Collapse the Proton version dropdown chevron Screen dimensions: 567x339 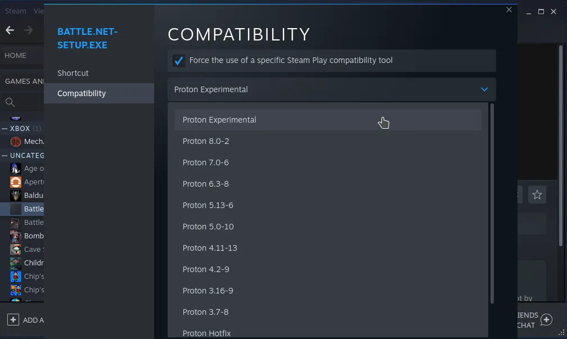484,89
